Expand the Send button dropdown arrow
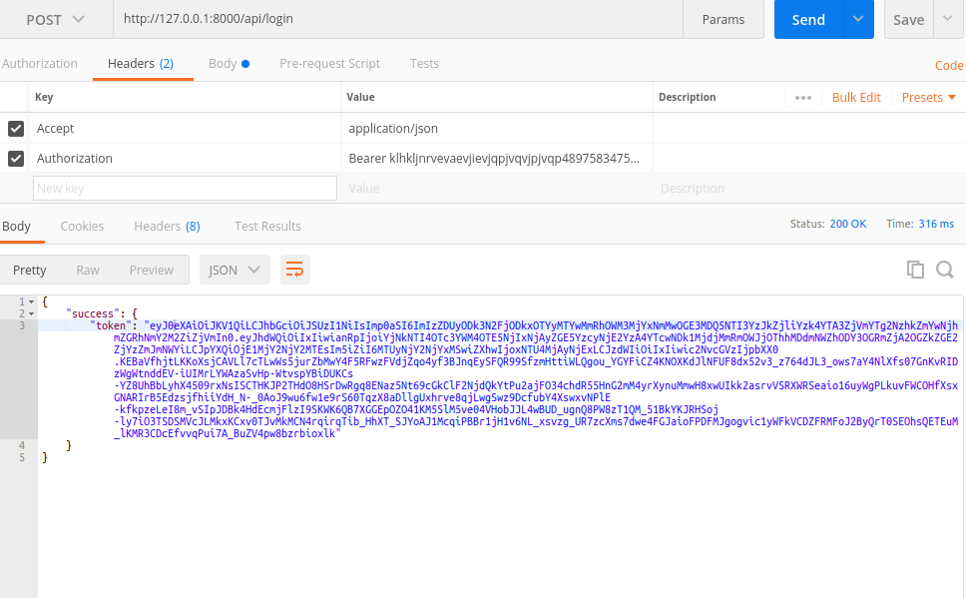Screen dimensions: 966x598 (x=857, y=19)
